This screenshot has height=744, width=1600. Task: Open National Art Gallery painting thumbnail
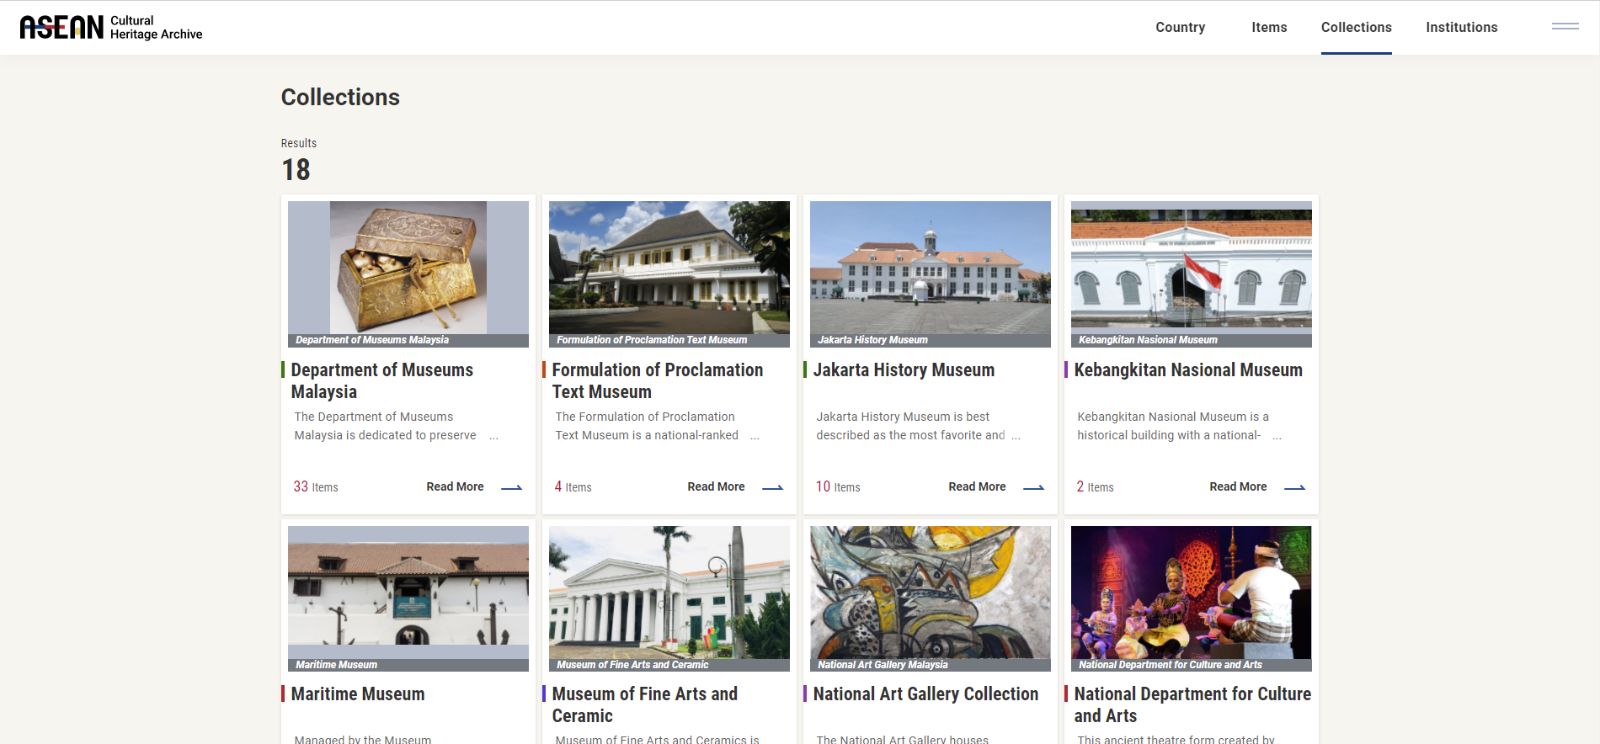point(930,593)
